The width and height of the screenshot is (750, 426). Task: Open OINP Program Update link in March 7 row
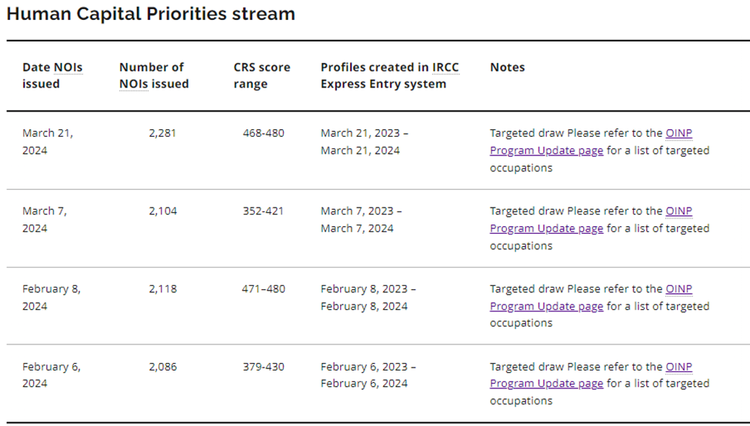tap(546, 228)
